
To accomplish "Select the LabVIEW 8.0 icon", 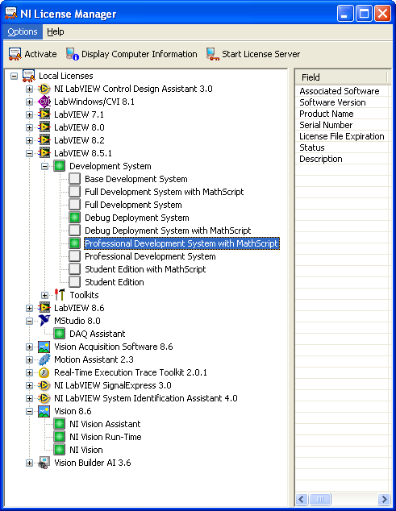I will point(44,127).
